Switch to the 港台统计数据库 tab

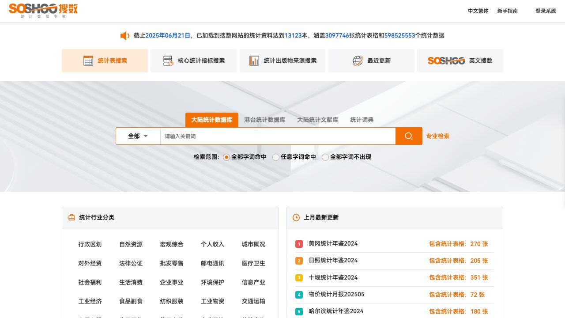264,120
